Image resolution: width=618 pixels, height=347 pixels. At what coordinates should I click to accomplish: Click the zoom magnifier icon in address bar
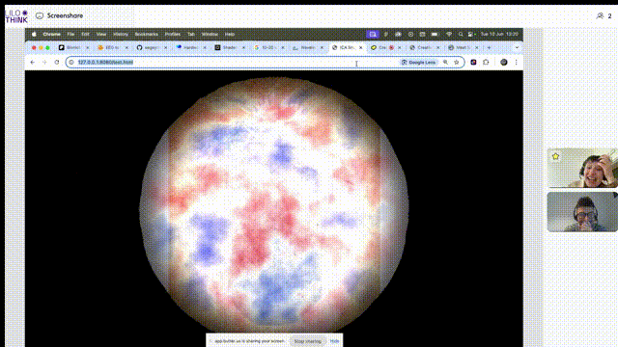coord(445,62)
